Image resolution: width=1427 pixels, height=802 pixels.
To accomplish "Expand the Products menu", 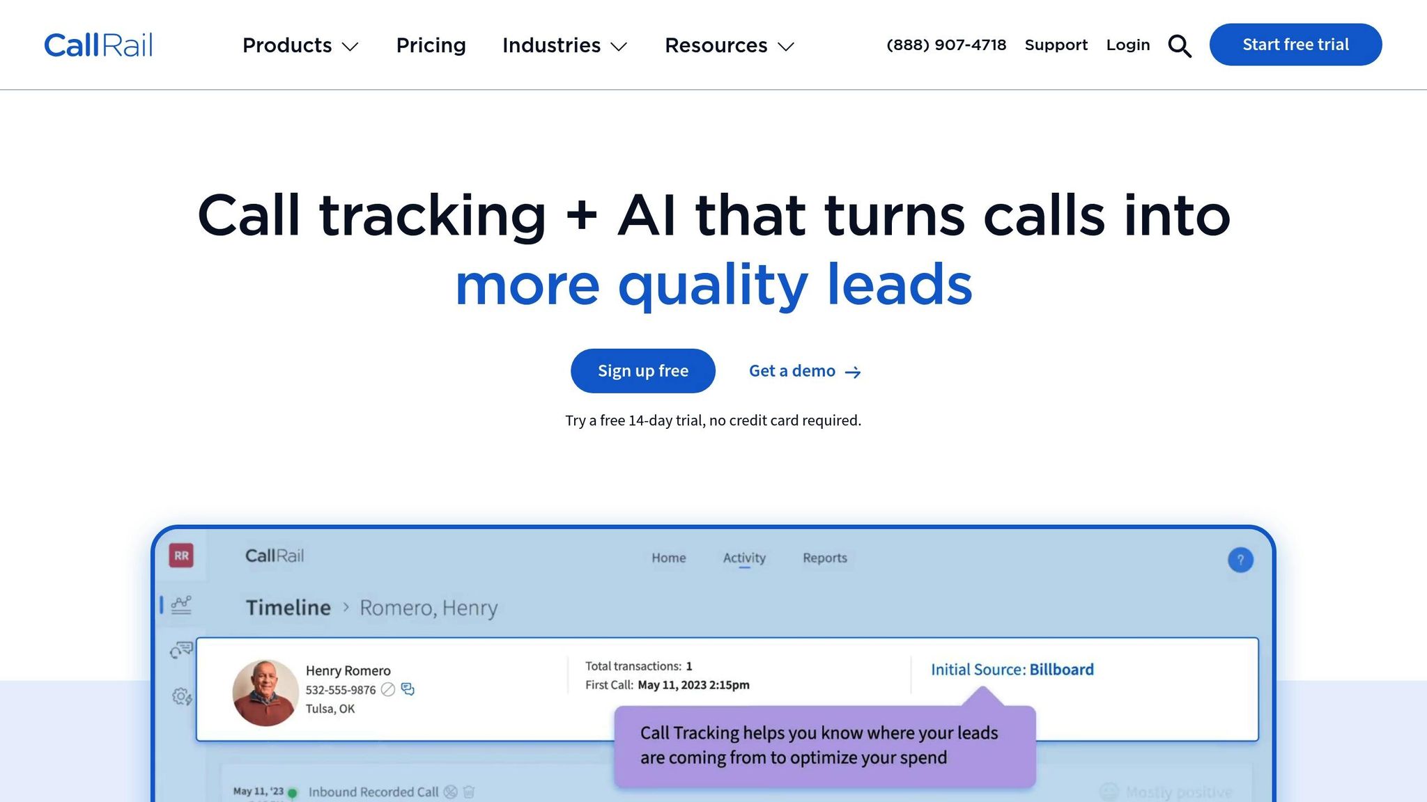I will (300, 45).
